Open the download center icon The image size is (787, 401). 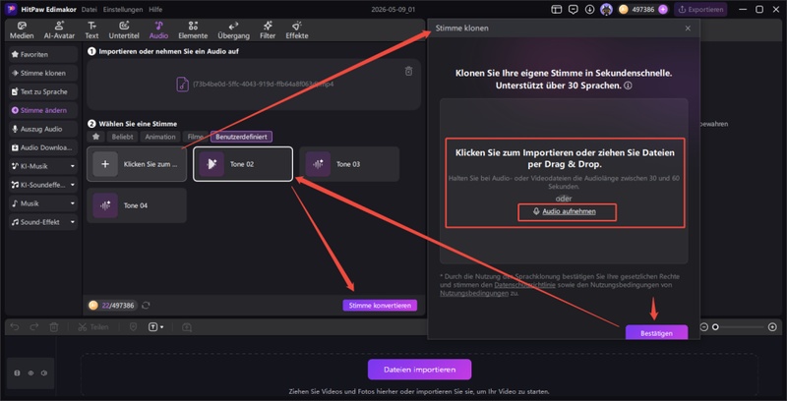coord(589,10)
